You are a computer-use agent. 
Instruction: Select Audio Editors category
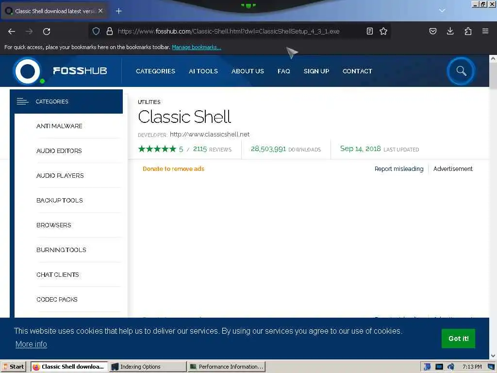coord(59,151)
